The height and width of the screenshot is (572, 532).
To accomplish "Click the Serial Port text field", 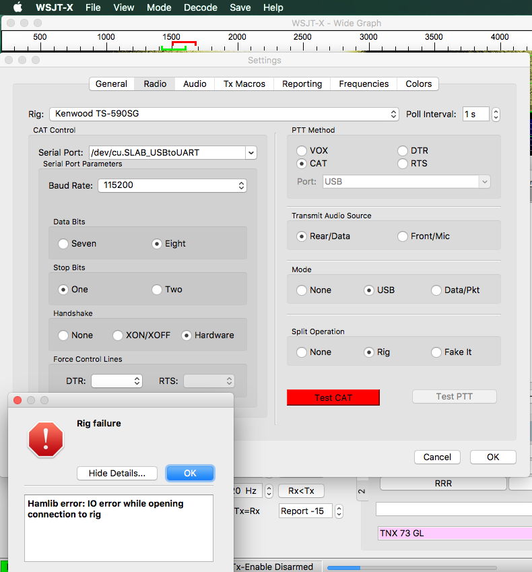I will pyautogui.click(x=168, y=152).
